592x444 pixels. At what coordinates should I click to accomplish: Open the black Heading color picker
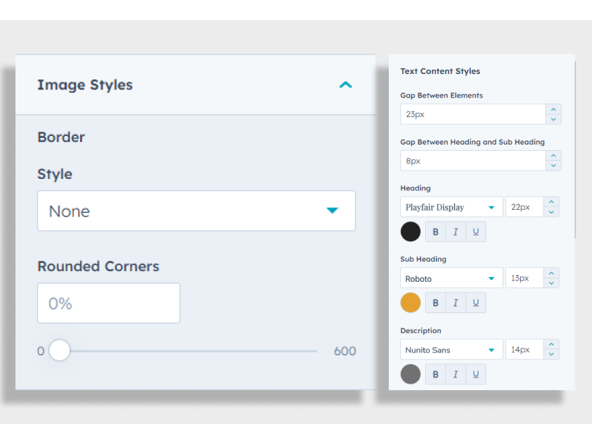pyautogui.click(x=410, y=231)
